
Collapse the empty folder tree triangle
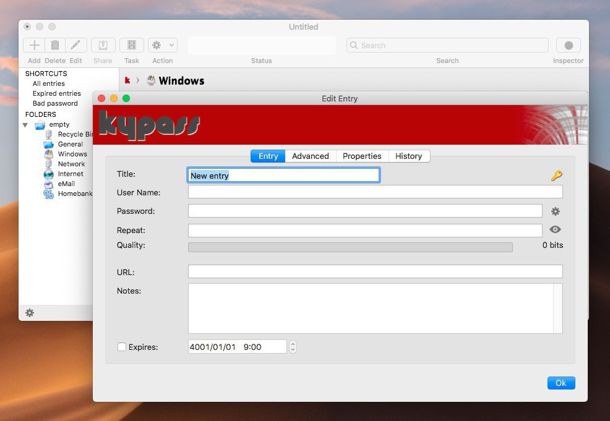click(25, 125)
